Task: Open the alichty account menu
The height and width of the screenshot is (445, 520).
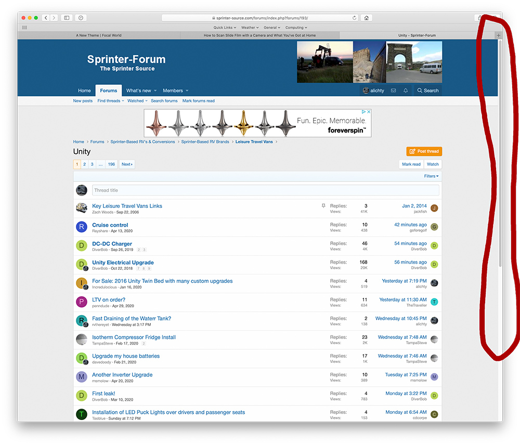Action: coord(373,90)
